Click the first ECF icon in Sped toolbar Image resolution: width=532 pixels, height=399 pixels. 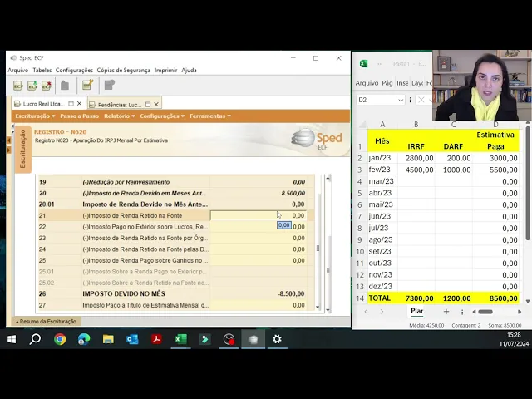[x=18, y=85]
